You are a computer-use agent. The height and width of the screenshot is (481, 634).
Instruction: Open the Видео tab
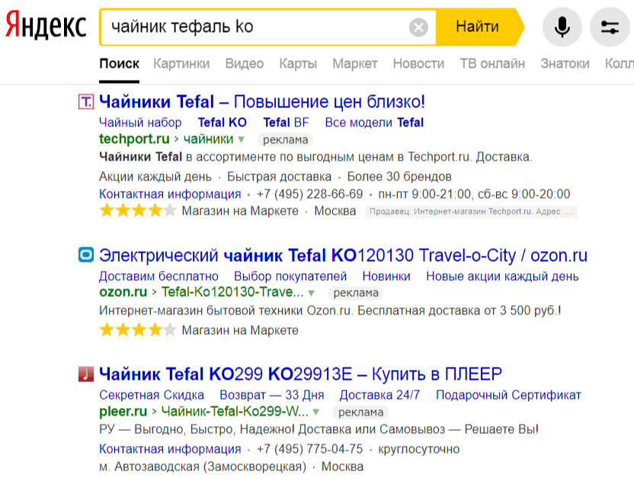tap(243, 64)
